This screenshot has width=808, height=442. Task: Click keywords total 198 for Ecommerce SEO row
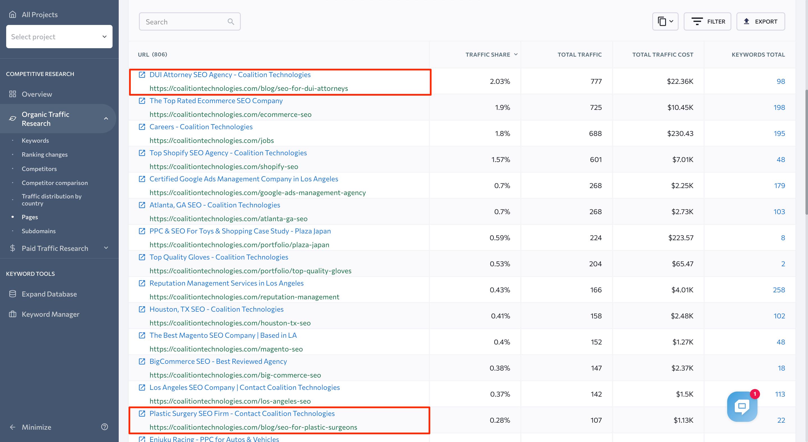(x=779, y=107)
